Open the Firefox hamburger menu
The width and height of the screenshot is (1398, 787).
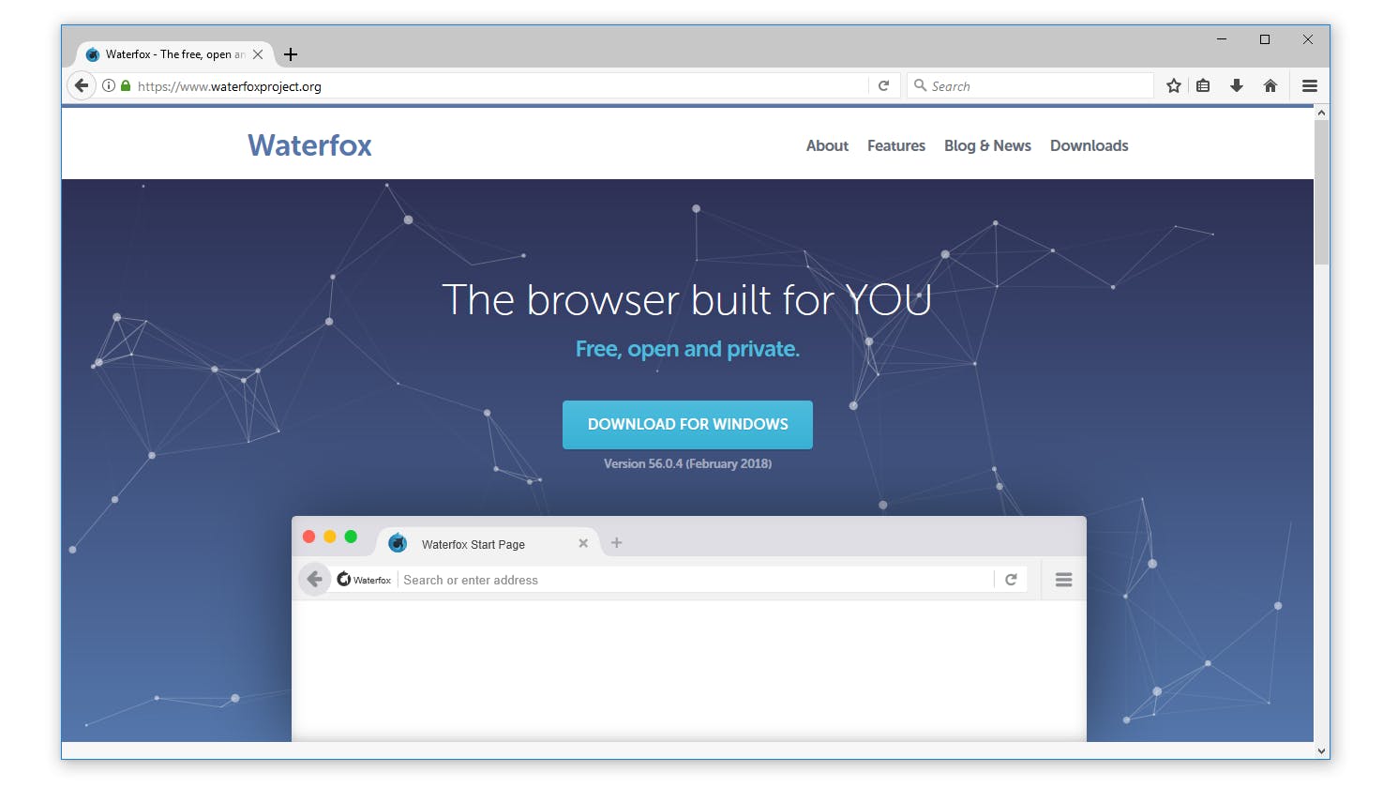[1309, 85]
